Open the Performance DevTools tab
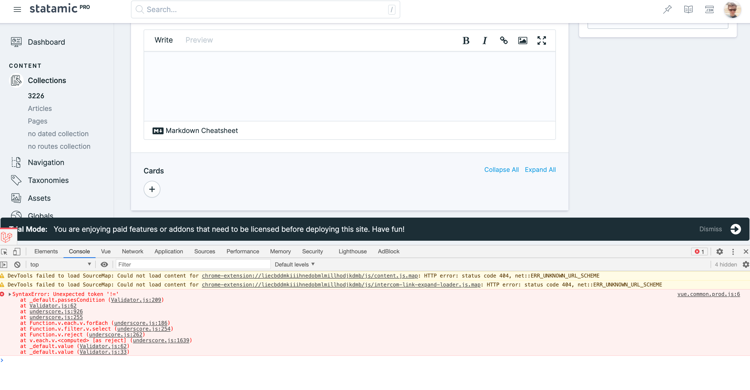This screenshot has width=750, height=390. coord(243,252)
